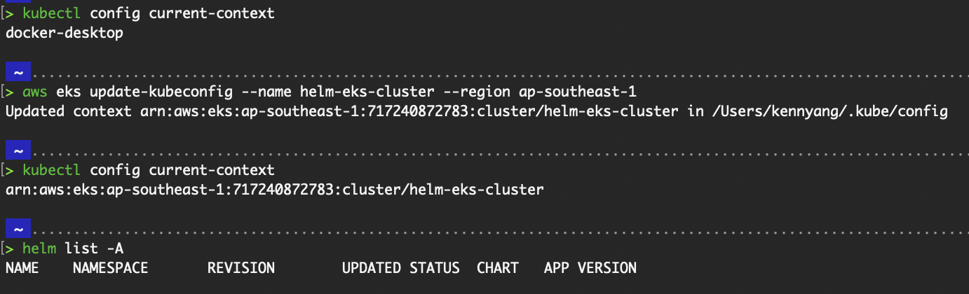Click the Updated context ARN output line
This screenshot has width=969, height=294.
click(x=477, y=111)
